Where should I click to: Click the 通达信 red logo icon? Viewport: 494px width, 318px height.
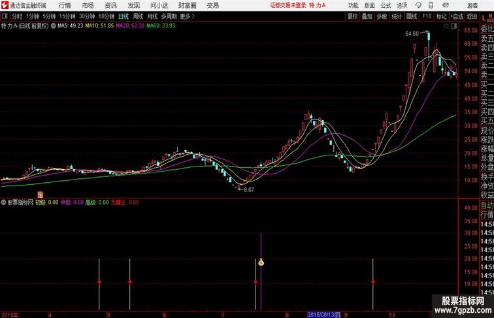5,5
